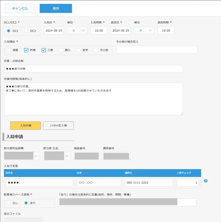The image size is (221, 222).
Task: Switch to the ミライネット記入欄 tab
Action: 58,126
